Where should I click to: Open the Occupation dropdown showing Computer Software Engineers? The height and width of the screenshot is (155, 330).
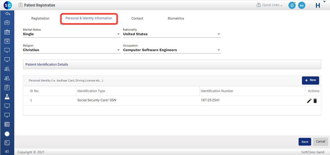[x=172, y=50]
